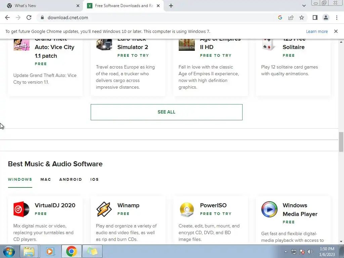Go back to the previous page
Viewport: 344px width, 258px height.
coord(7,17)
